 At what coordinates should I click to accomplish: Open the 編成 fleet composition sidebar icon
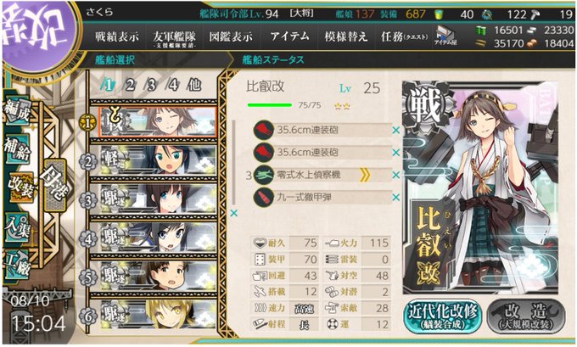(x=17, y=111)
